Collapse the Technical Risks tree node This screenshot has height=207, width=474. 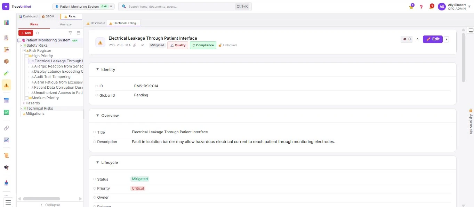point(22,109)
